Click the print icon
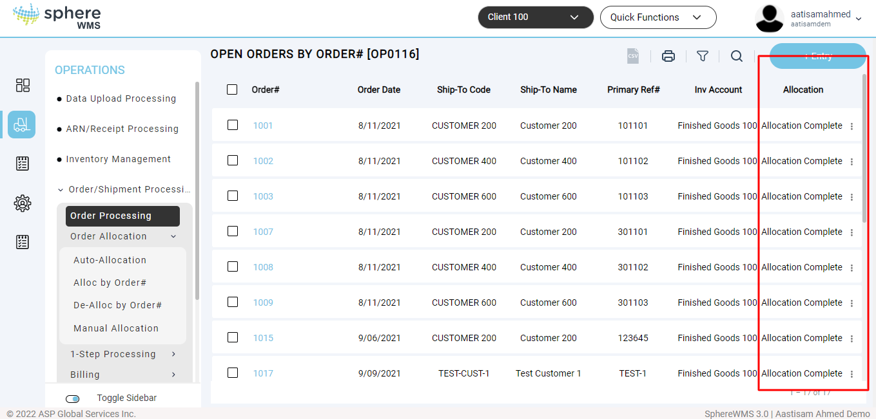 tap(668, 56)
